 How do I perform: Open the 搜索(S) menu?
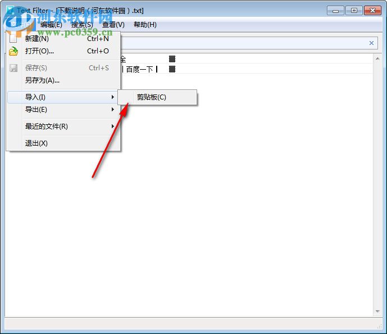pyautogui.click(x=82, y=25)
